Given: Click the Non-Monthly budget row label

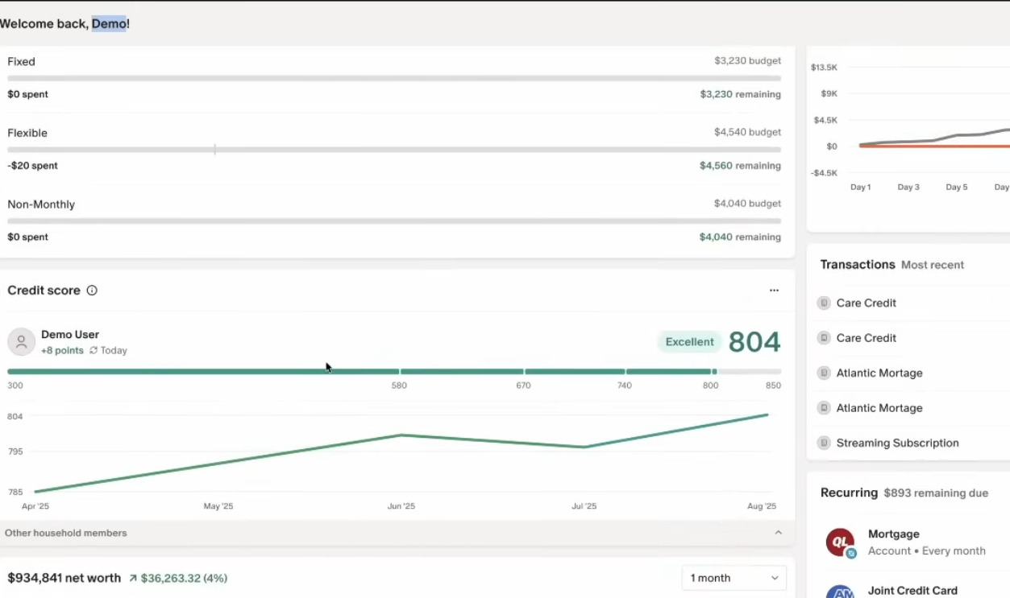Looking at the screenshot, I should point(41,204).
